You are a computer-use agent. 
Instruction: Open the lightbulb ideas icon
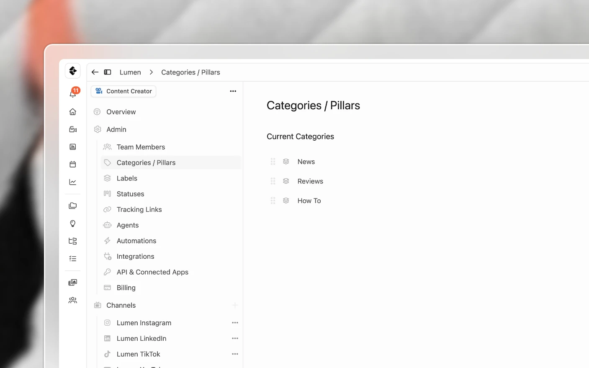coord(73,224)
